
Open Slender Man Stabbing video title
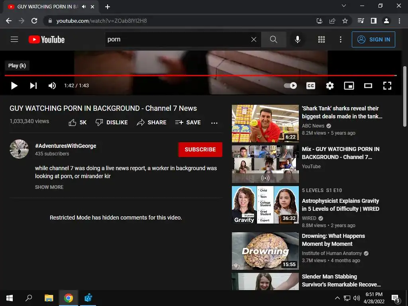[x=341, y=280]
